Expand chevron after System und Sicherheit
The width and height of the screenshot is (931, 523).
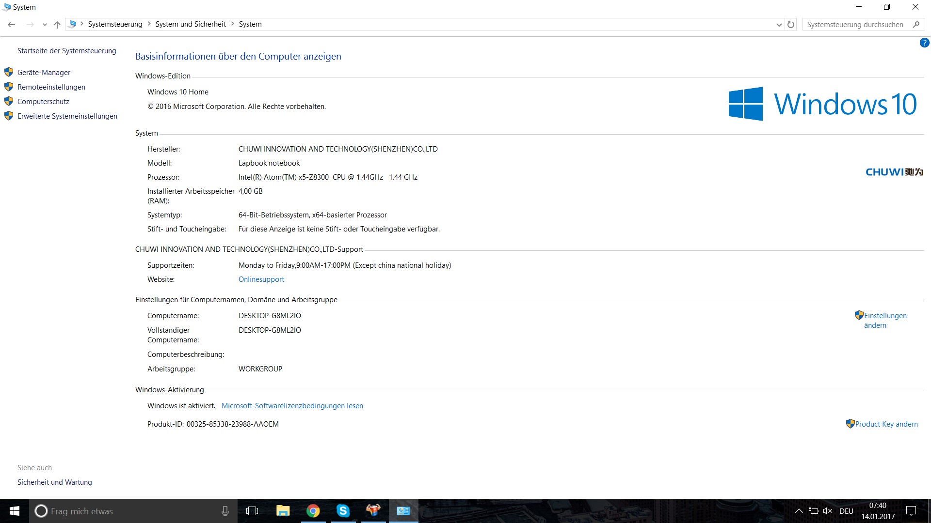coord(233,24)
